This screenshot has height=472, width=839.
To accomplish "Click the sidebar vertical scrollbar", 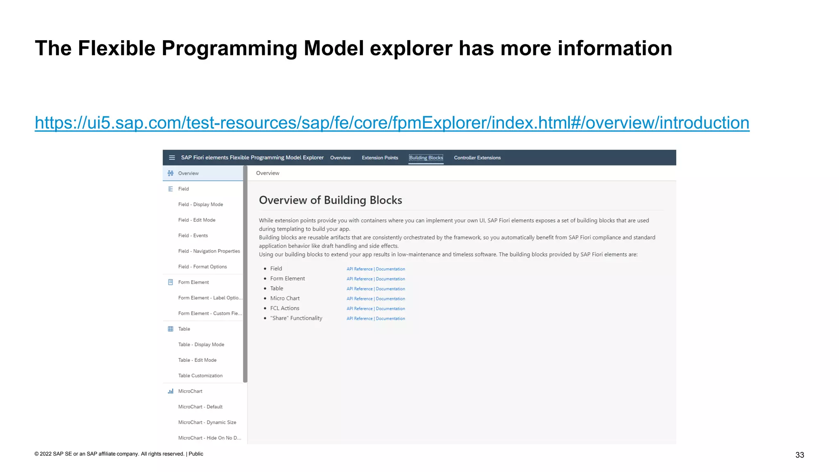I will click(245, 274).
